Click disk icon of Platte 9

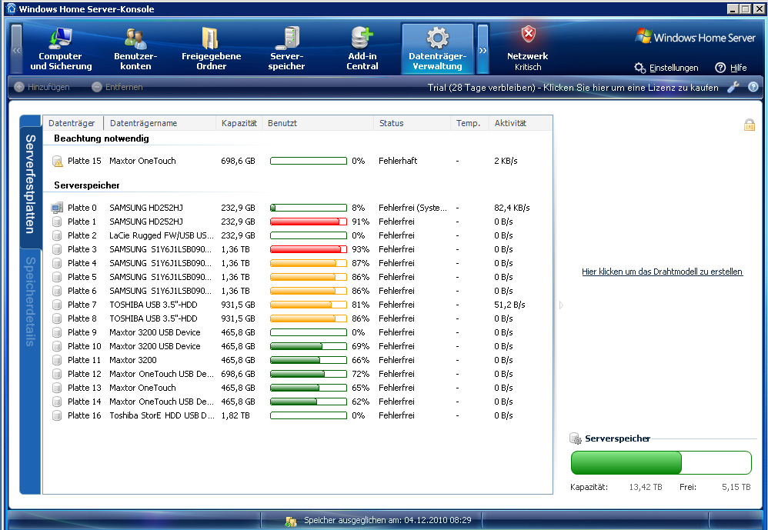57,332
